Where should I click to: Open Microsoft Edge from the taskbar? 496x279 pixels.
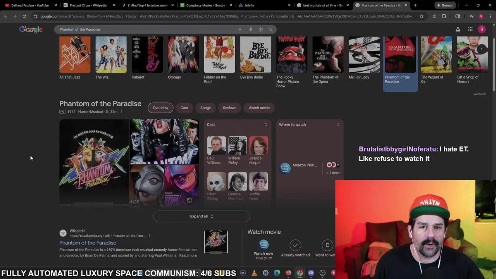[x=277, y=273]
